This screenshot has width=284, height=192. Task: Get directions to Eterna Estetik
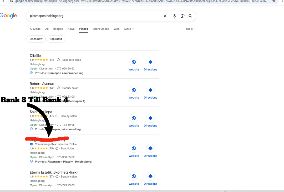150,176
